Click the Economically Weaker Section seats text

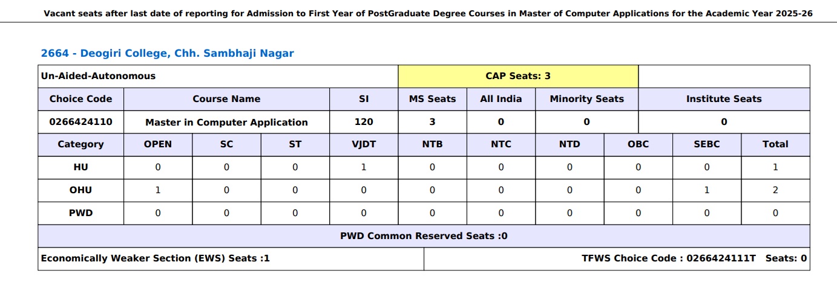[x=156, y=258]
